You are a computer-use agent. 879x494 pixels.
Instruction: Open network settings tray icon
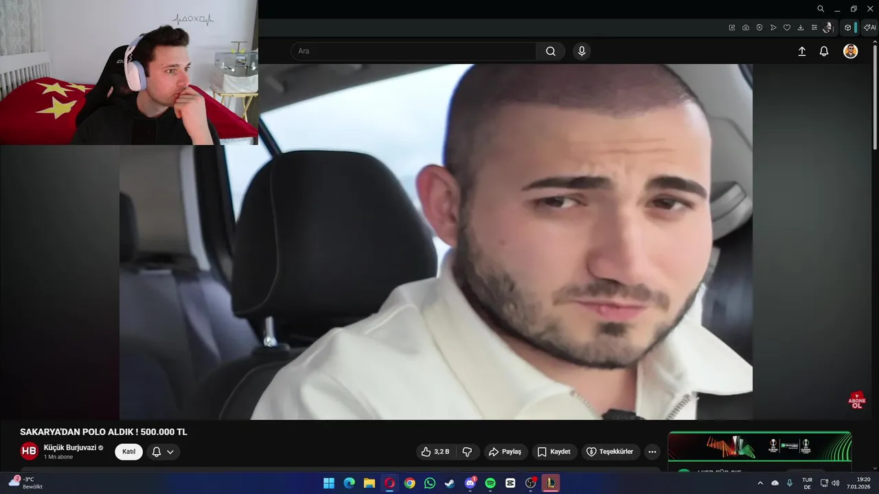pos(824,483)
